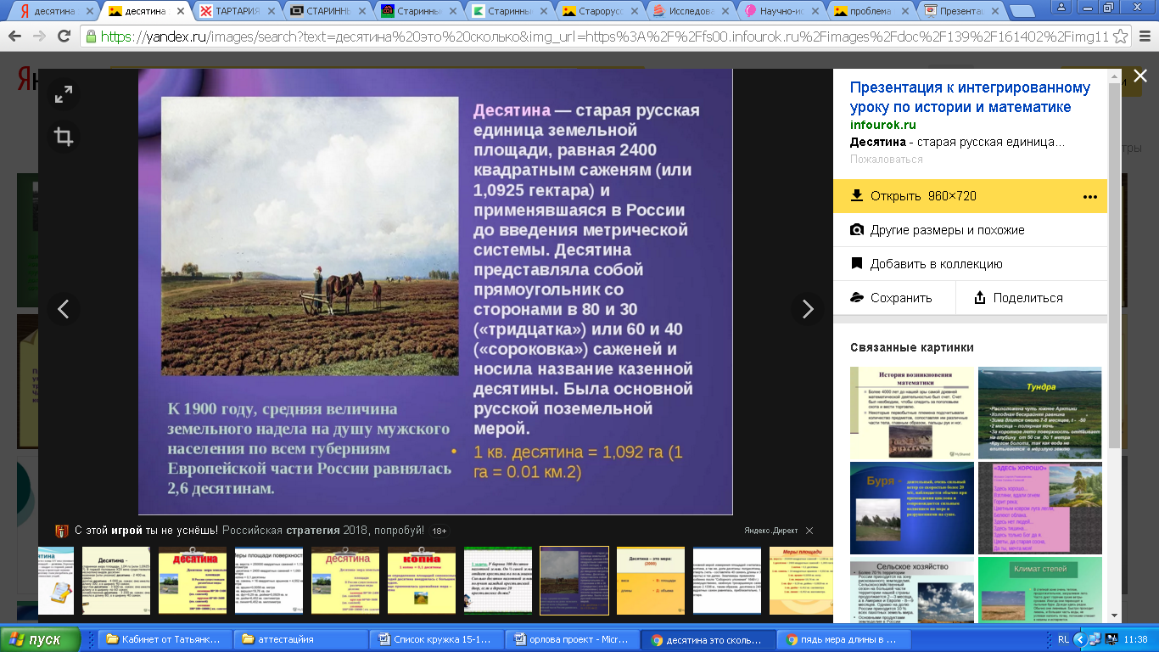Click the Яндекс.Директ label

point(771,531)
